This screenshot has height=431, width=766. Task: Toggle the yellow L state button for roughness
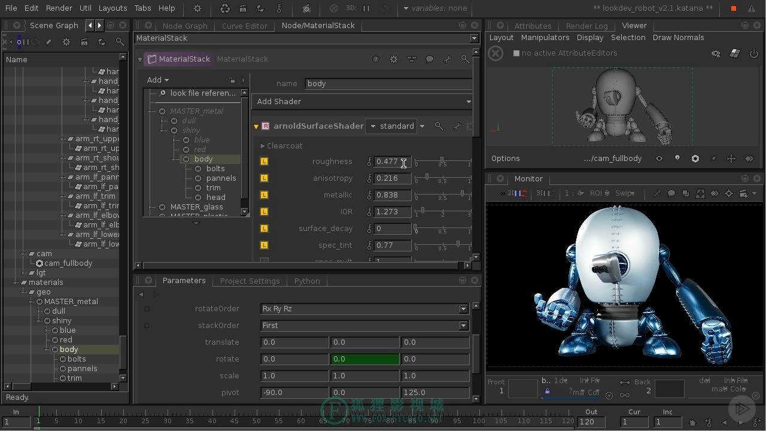(264, 162)
